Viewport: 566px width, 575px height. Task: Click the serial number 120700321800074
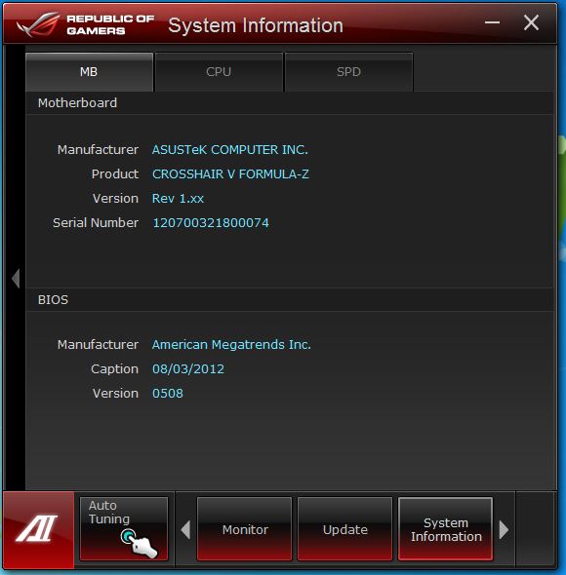coord(211,223)
